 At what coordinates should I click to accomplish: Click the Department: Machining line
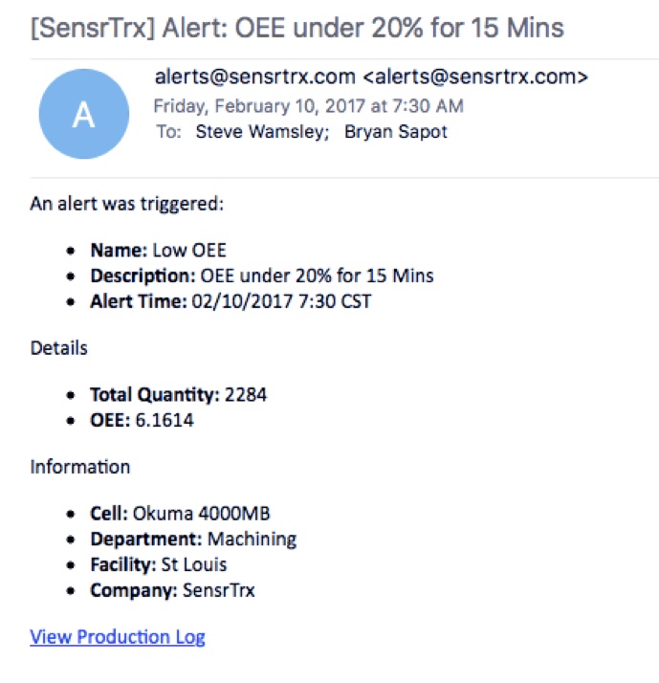coord(193,539)
